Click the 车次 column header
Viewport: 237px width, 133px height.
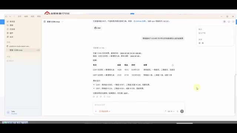[95, 65]
